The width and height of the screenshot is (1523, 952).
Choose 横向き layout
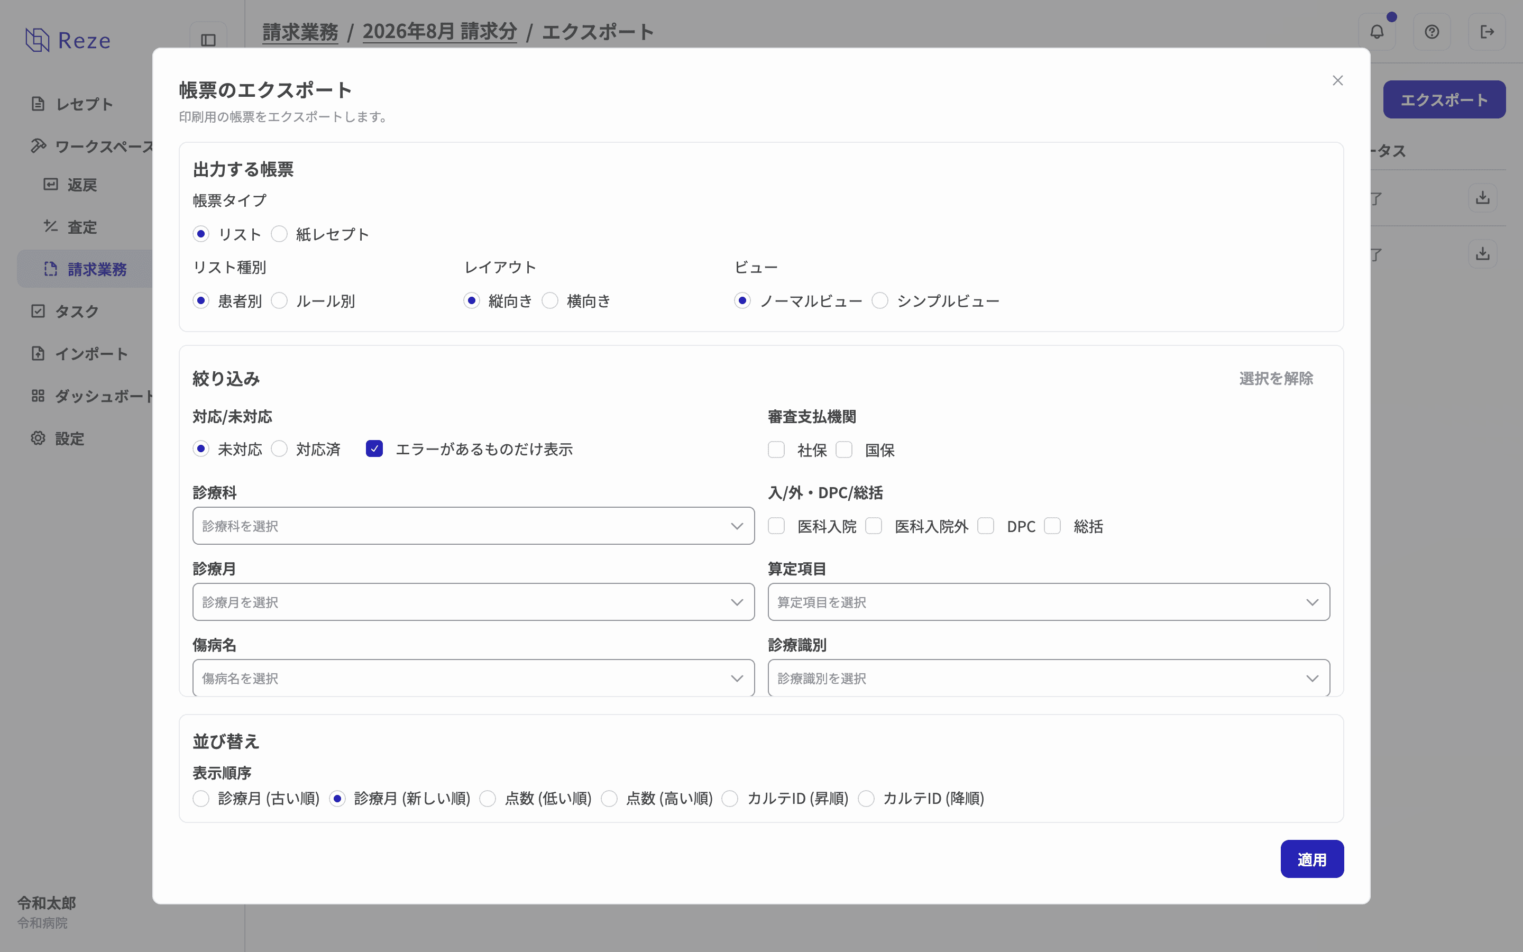(550, 301)
